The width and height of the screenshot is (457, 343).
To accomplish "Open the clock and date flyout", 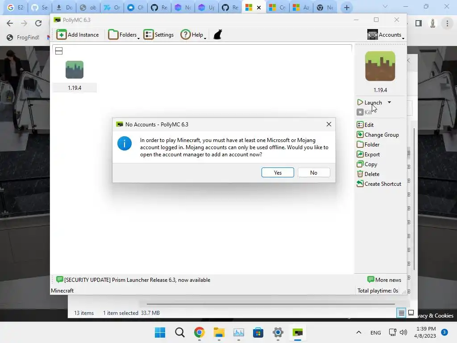I will (x=425, y=332).
